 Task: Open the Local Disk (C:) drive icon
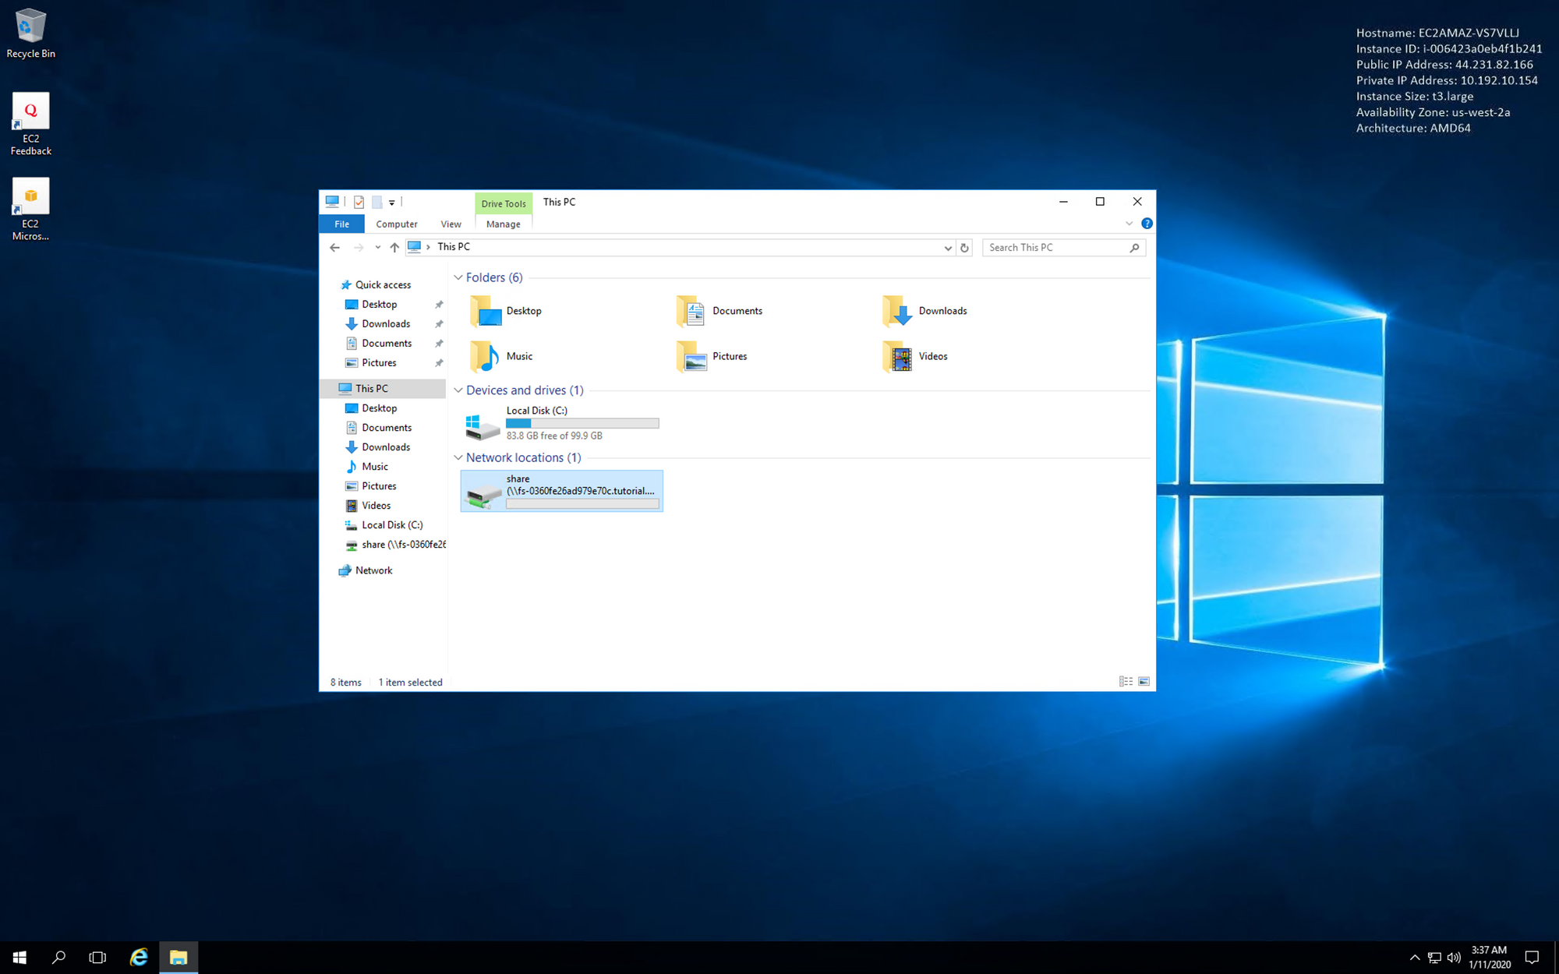point(483,424)
